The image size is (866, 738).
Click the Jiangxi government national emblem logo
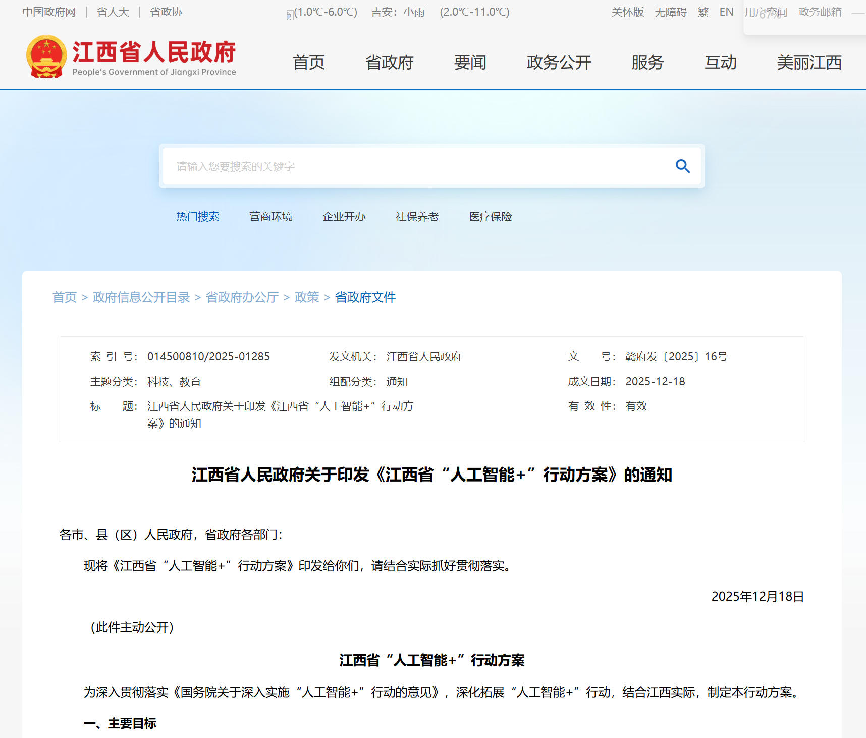46,57
